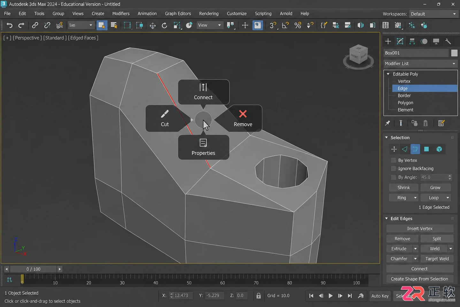Toggle the Percent Snap icon
Viewport: 460px width, 307px height.
pos(298,25)
